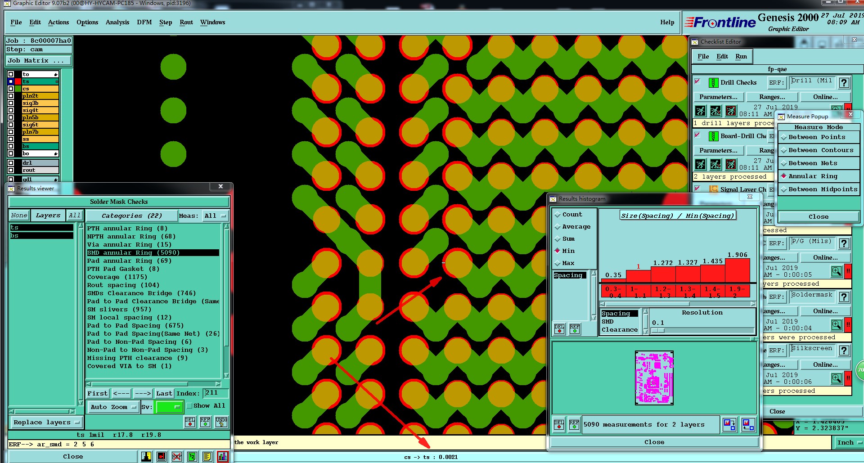Click the question mark help icon for Drill ERF
This screenshot has width=864, height=463.
pos(844,83)
